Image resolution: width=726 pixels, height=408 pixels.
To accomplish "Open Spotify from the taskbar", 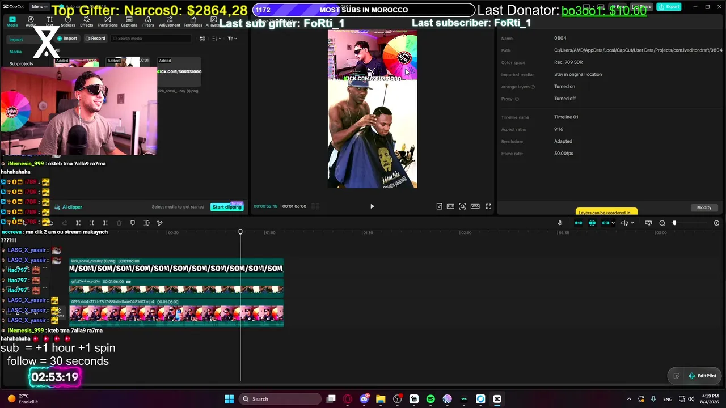I will coord(430,399).
